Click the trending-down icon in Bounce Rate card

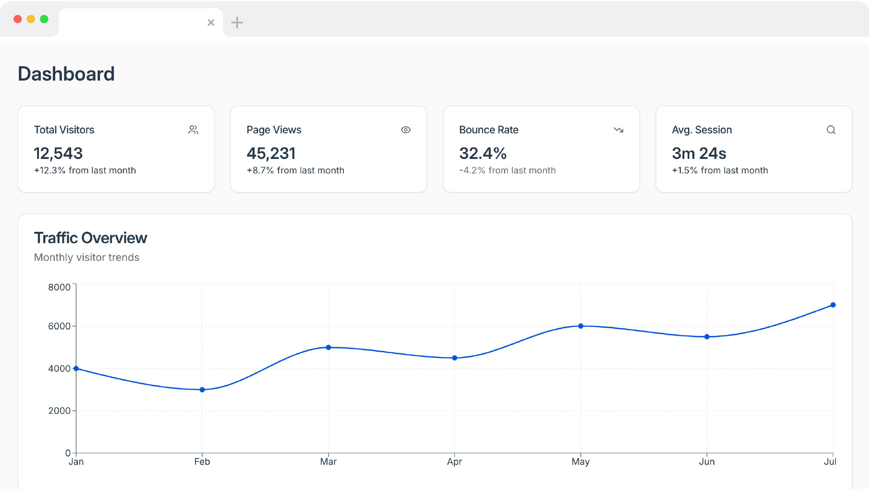[618, 130]
